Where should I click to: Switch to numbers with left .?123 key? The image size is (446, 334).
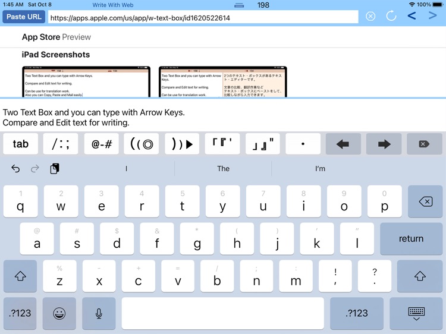[x=20, y=313]
